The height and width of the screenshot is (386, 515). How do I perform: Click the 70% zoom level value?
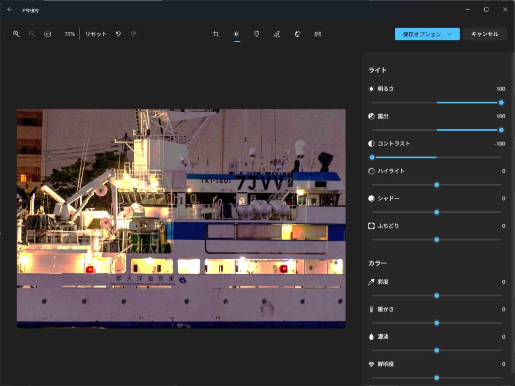[69, 34]
